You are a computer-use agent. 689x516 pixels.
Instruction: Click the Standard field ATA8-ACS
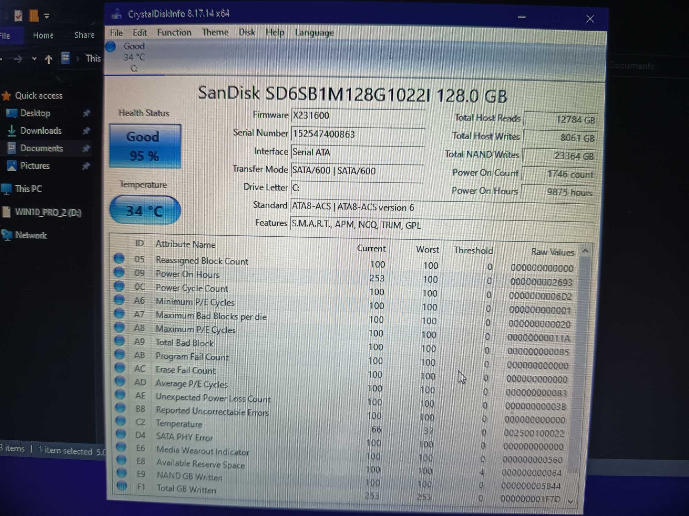click(x=442, y=207)
